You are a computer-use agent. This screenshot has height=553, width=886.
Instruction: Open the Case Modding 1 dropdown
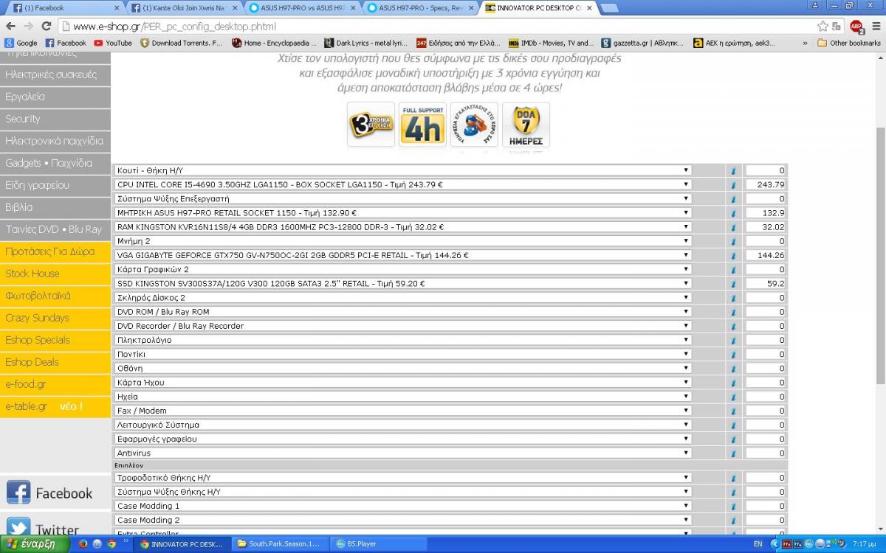click(x=402, y=506)
